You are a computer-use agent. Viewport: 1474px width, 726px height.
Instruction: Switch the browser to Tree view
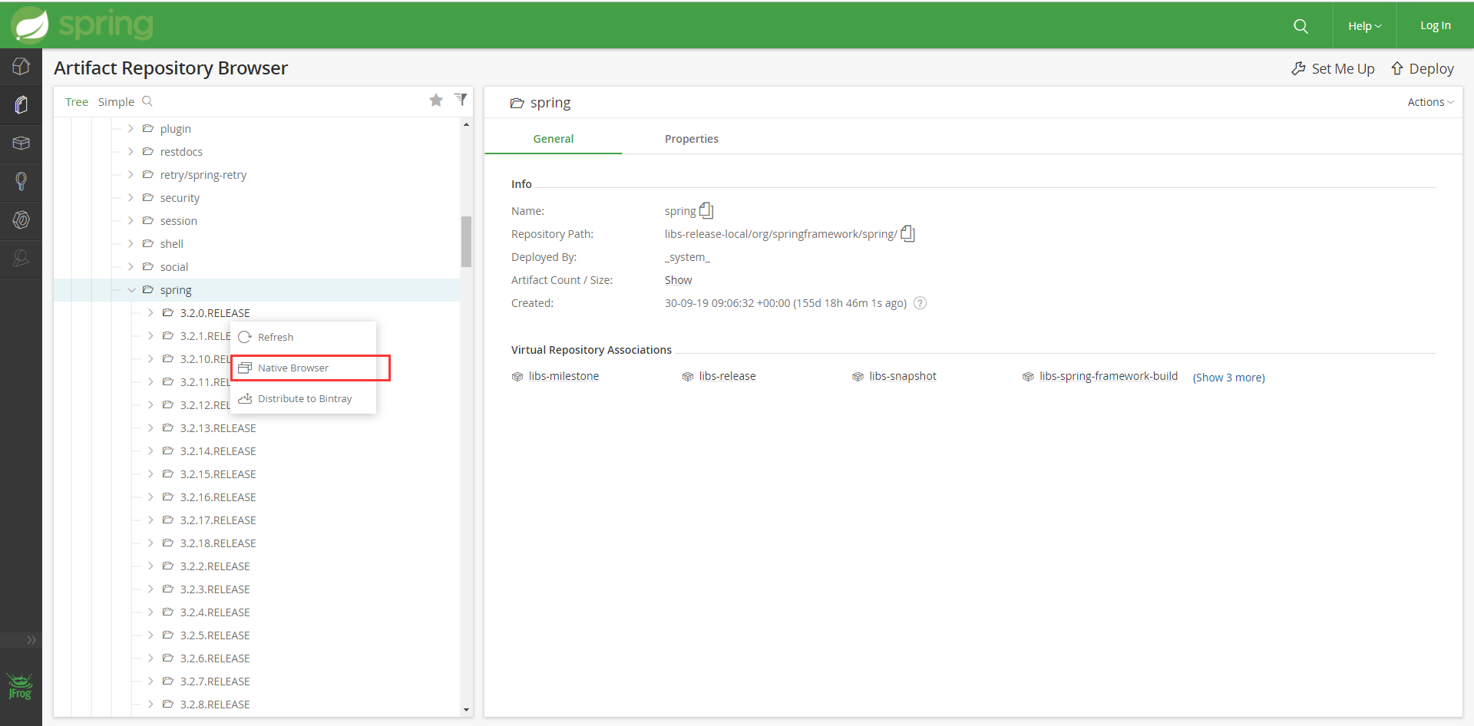(77, 102)
